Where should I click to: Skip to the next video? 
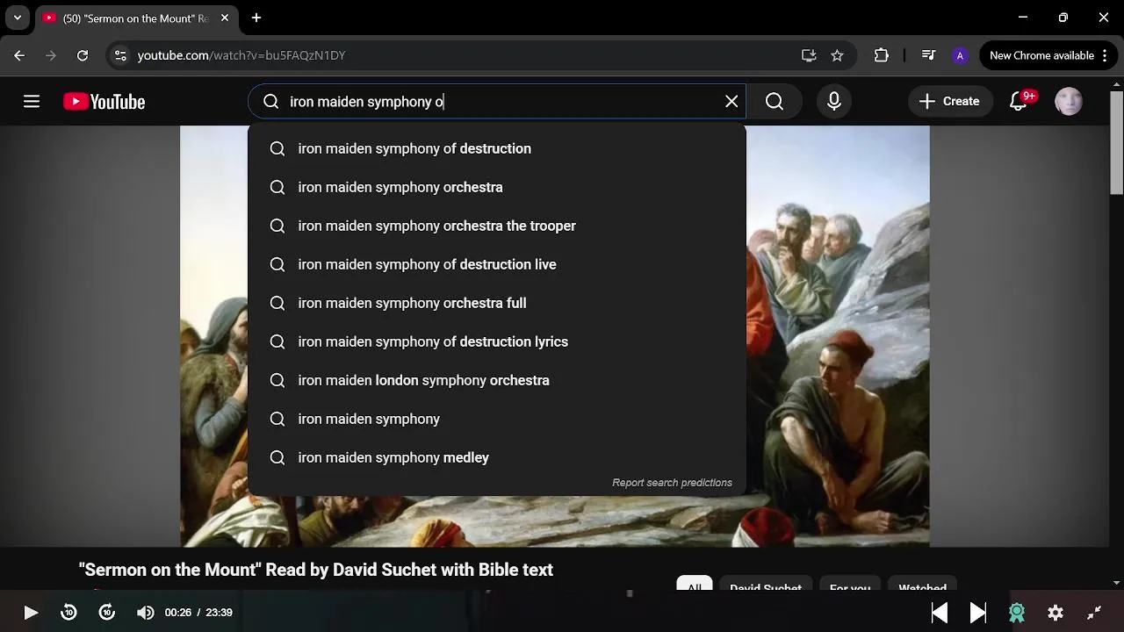(977, 613)
